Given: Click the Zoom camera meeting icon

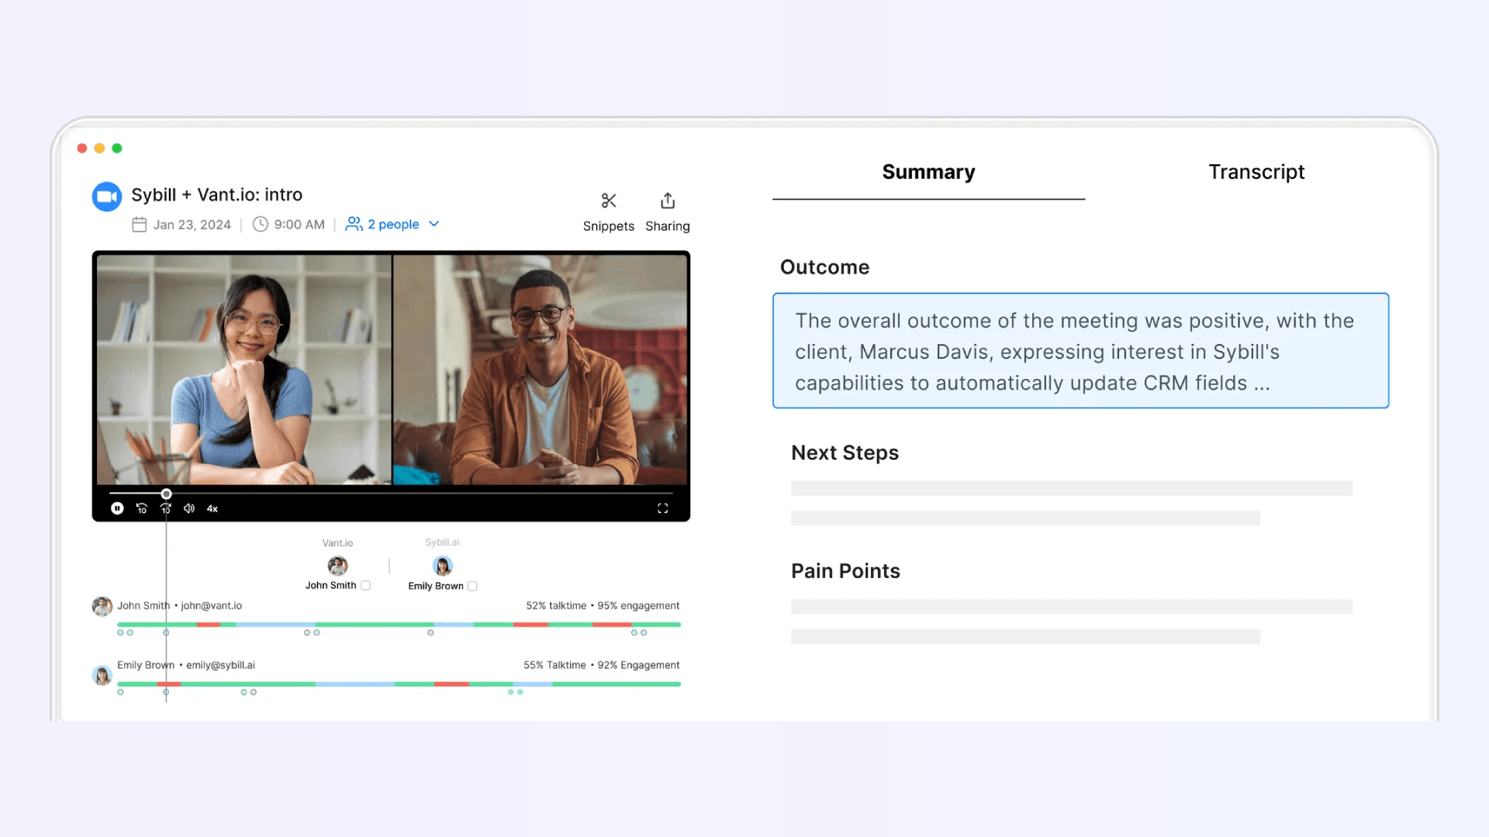Looking at the screenshot, I should (x=107, y=197).
